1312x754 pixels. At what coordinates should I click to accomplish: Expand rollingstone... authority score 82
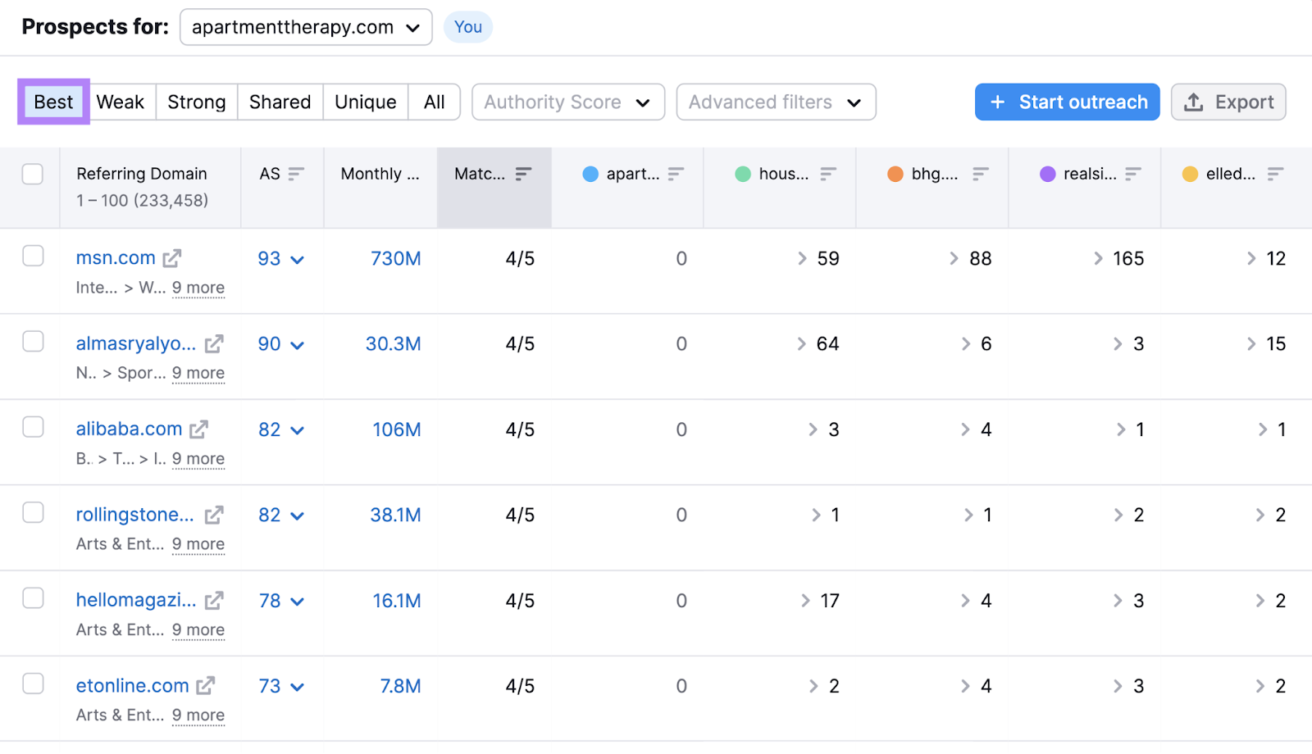[x=298, y=516]
